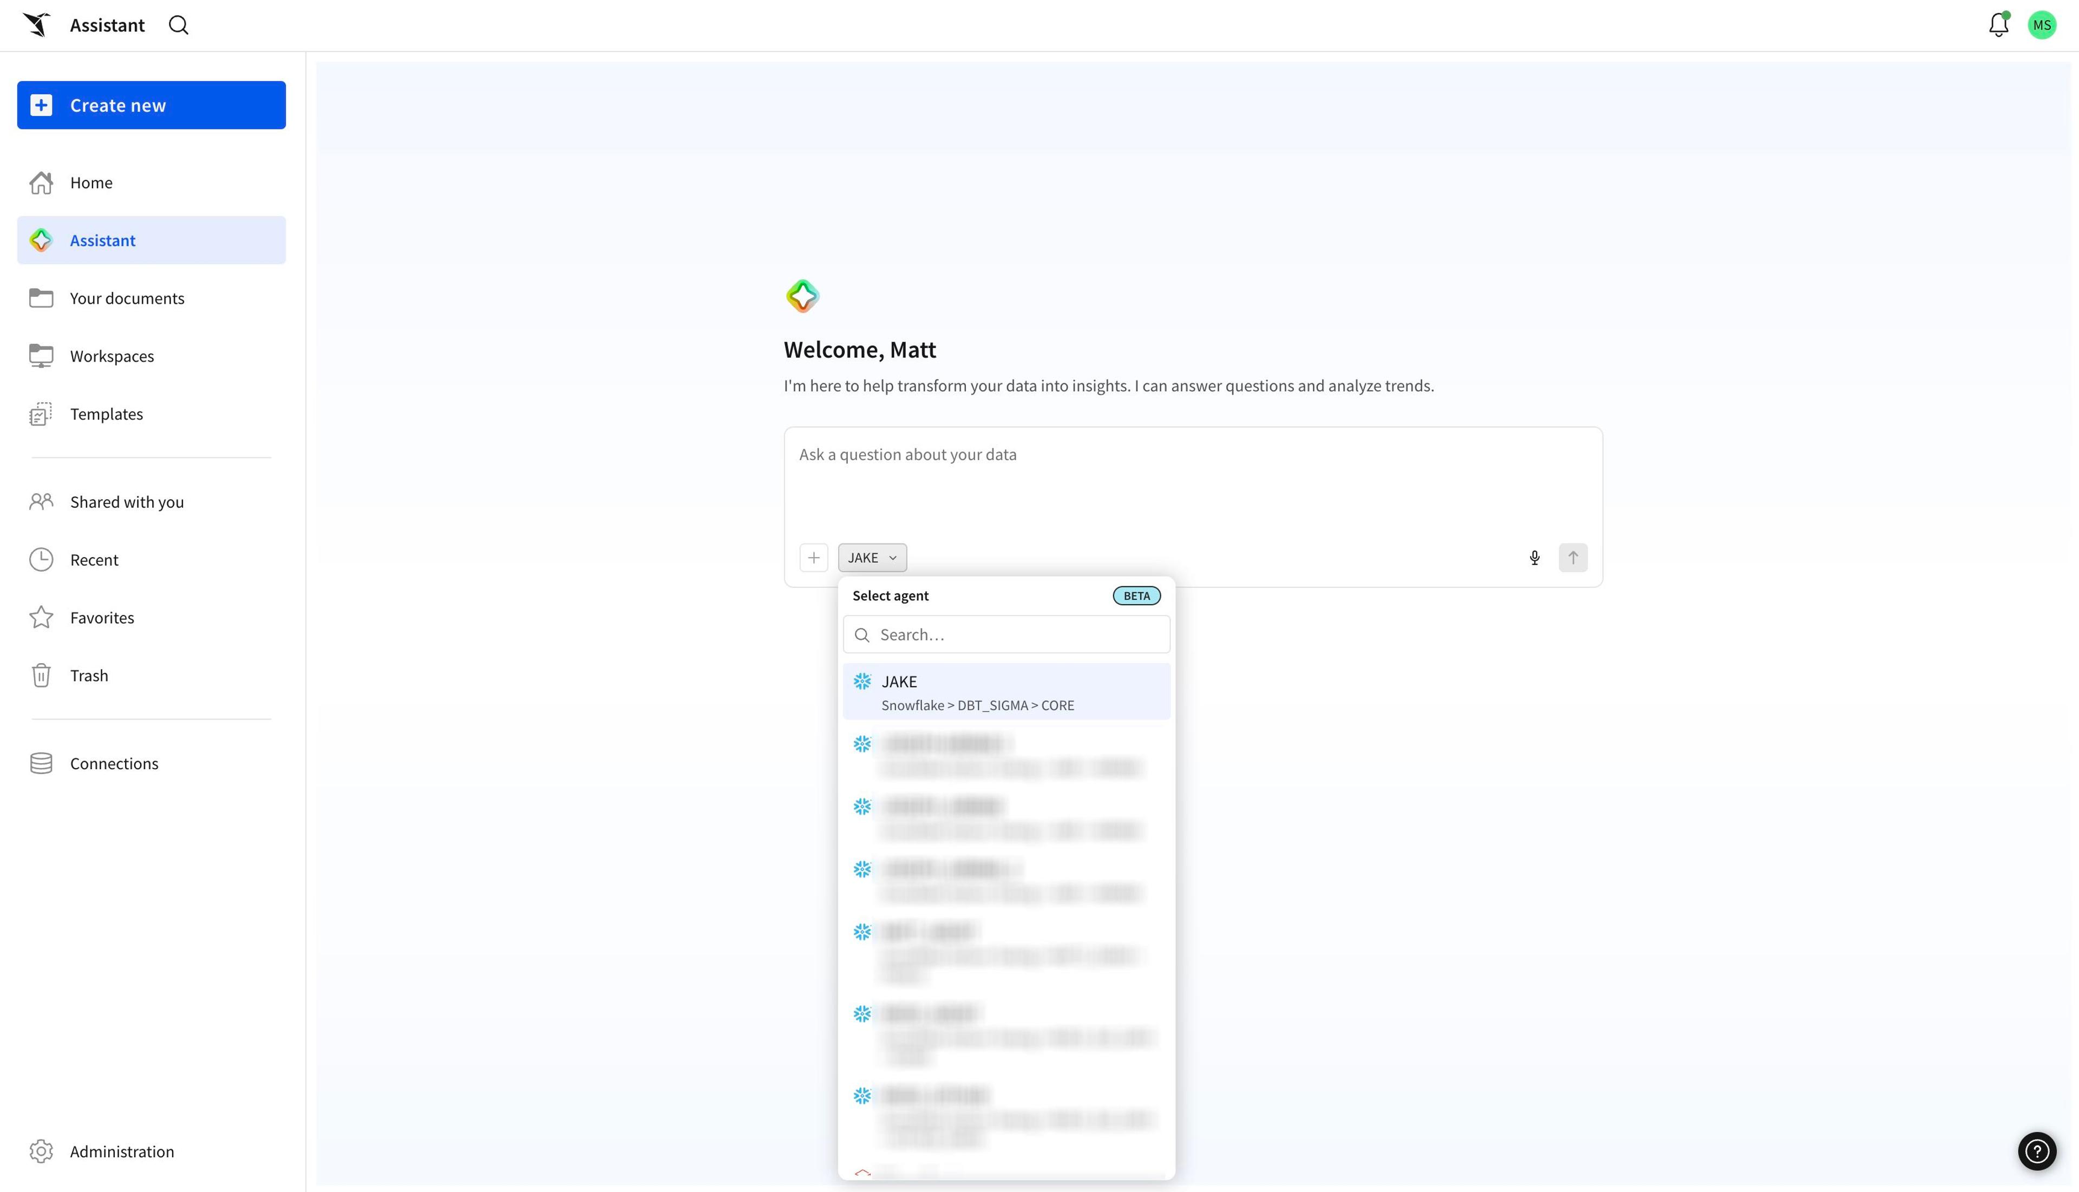Open the MS user avatar menu

click(x=2042, y=25)
